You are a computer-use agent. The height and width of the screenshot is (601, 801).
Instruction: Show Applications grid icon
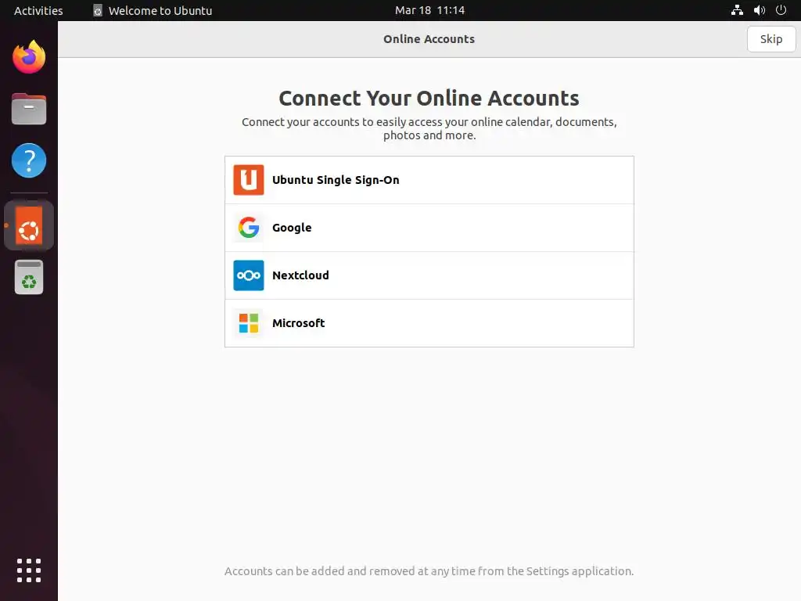coord(29,570)
